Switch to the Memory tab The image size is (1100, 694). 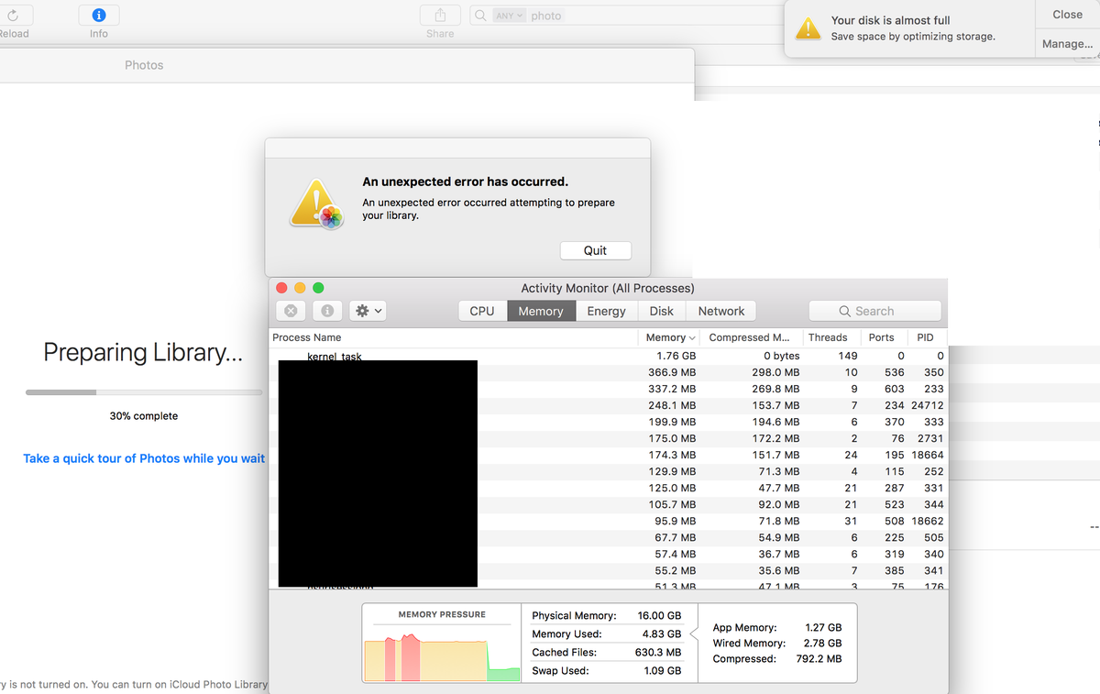541,311
